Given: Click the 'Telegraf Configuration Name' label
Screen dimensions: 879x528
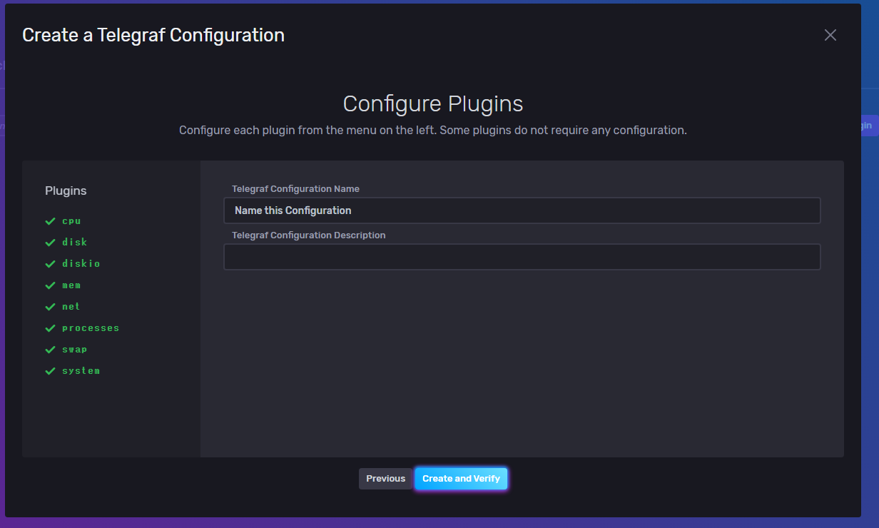Looking at the screenshot, I should point(295,189).
